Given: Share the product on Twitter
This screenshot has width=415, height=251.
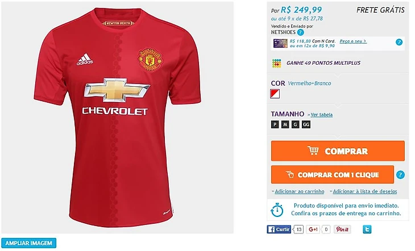Looking at the screenshot, I should tap(367, 229).
